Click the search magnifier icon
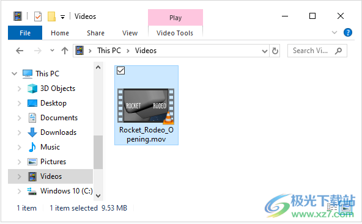 tap(338, 51)
